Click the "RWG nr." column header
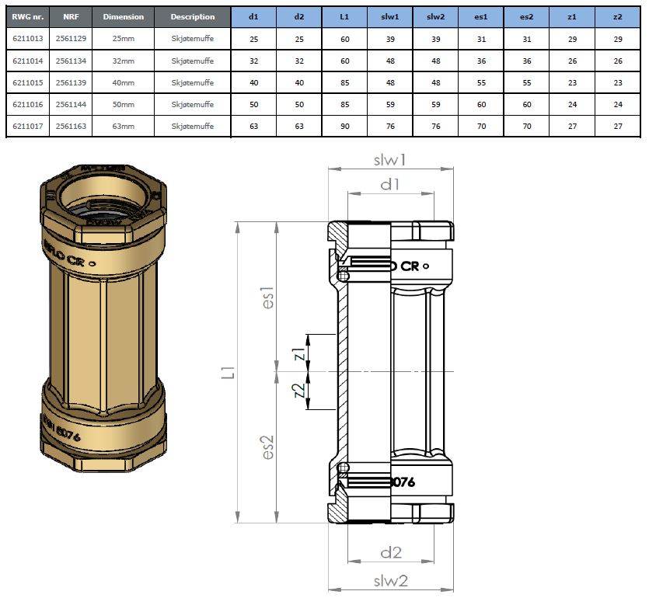Screen dimensions: 649x605 pyautogui.click(x=27, y=16)
